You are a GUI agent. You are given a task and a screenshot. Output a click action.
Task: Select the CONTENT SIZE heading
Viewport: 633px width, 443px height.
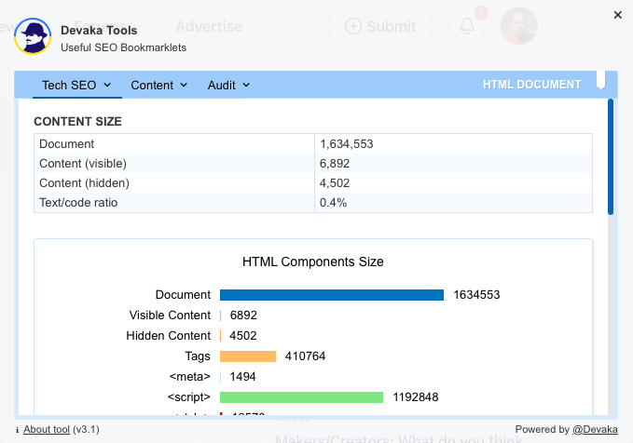click(x=77, y=121)
